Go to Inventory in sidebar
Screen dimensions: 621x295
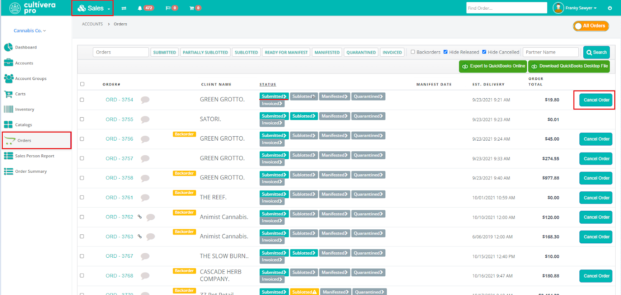click(24, 109)
